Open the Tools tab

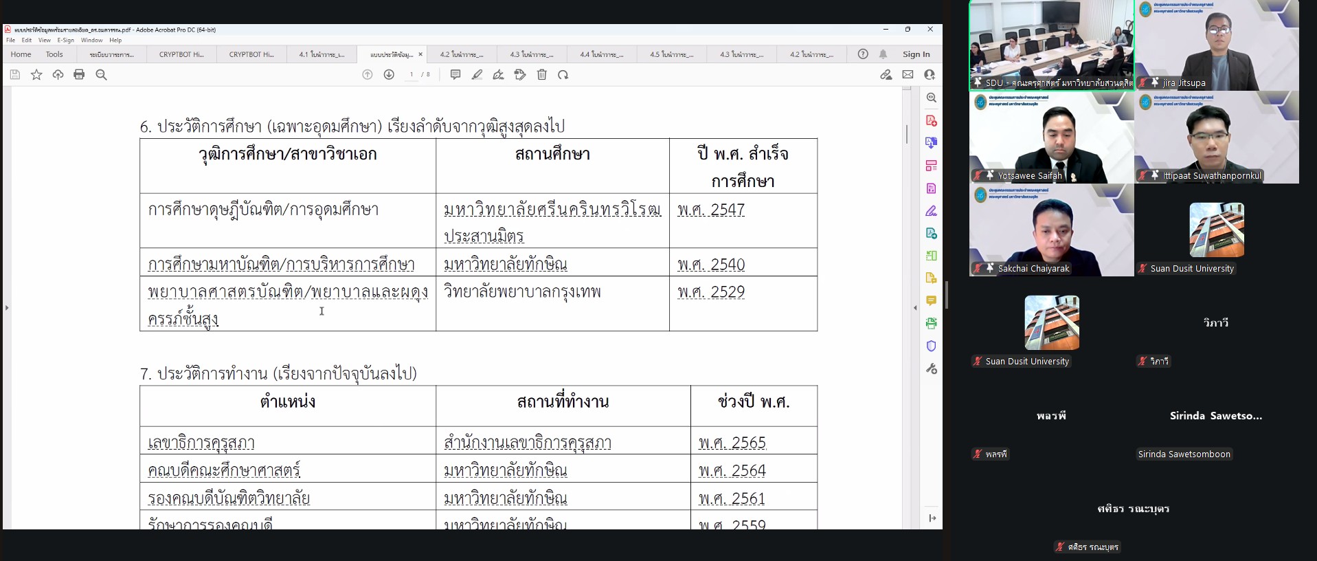point(54,54)
